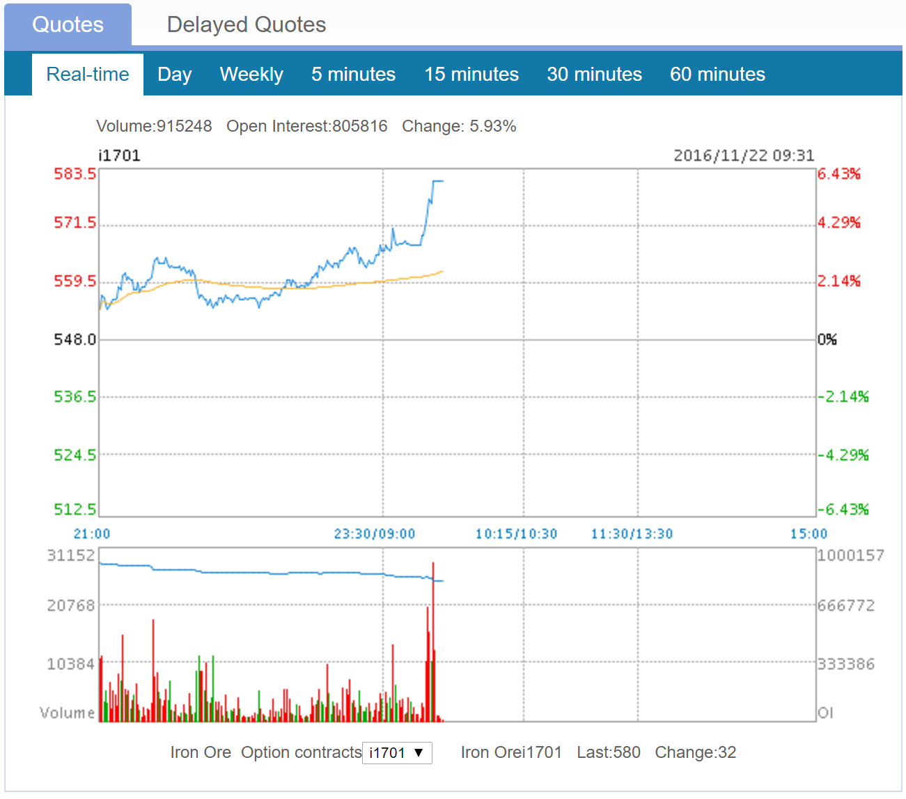Expand the i1701 option contracts dropdown
Viewport: 906px width, 799px height.
coord(397,753)
